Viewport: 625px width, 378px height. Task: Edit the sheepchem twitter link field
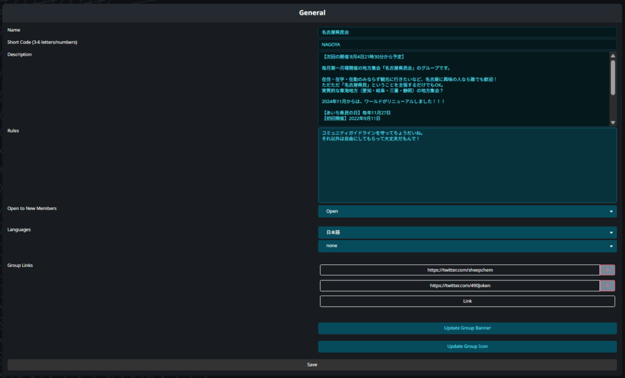pyautogui.click(x=460, y=270)
